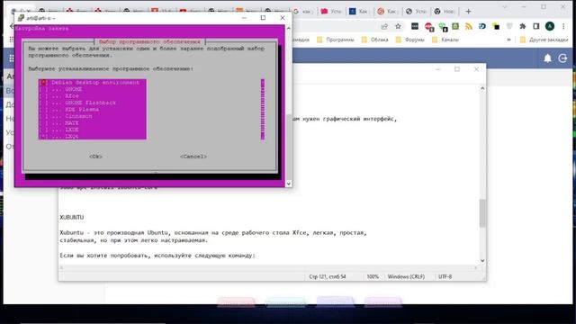Click the XUBUNTU heading in Notepad
The height and width of the screenshot is (324, 576).
[72, 218]
